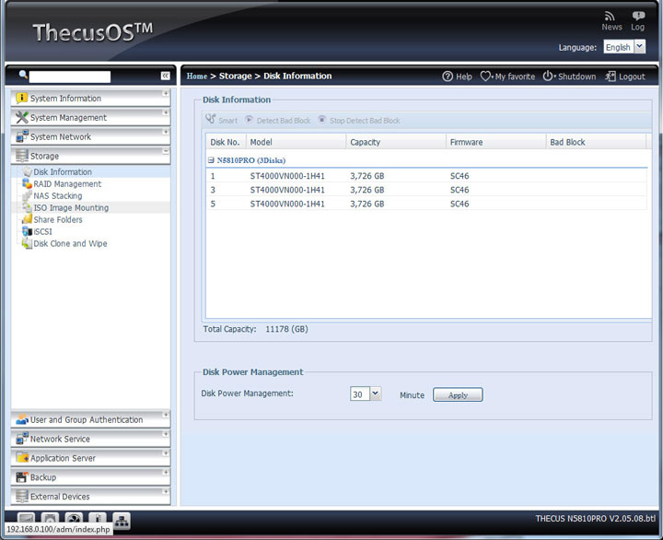Screen dimensions: 663x540
Task: Open Share Folders menu item
Action: tap(58, 219)
